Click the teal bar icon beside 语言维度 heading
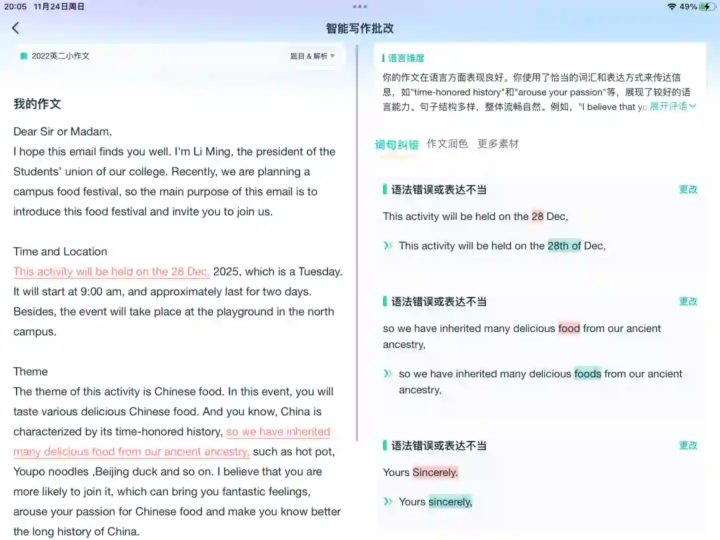This screenshot has width=720, height=540. [x=383, y=57]
